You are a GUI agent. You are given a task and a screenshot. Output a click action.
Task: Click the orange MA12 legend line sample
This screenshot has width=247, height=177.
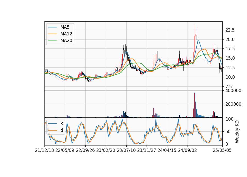pos(52,34)
